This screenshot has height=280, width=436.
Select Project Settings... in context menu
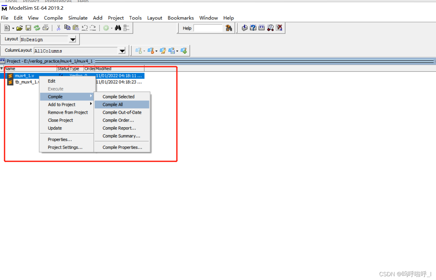[67, 147]
